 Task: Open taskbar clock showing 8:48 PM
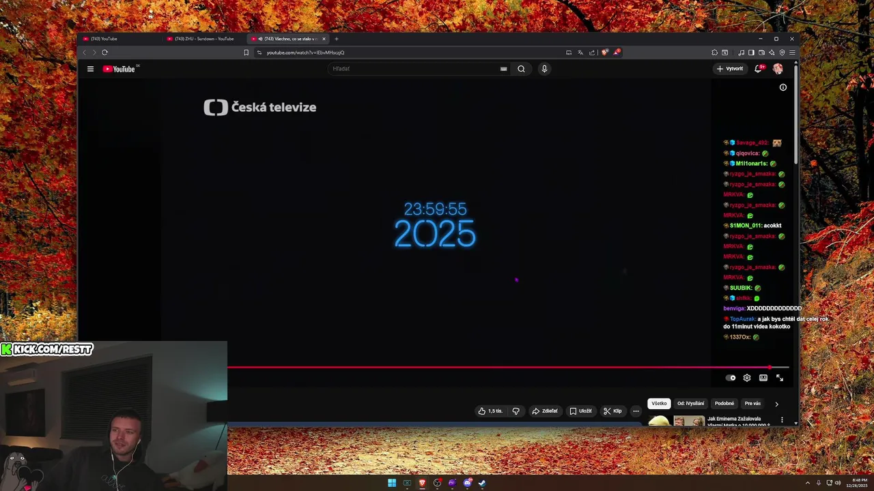coord(856,483)
